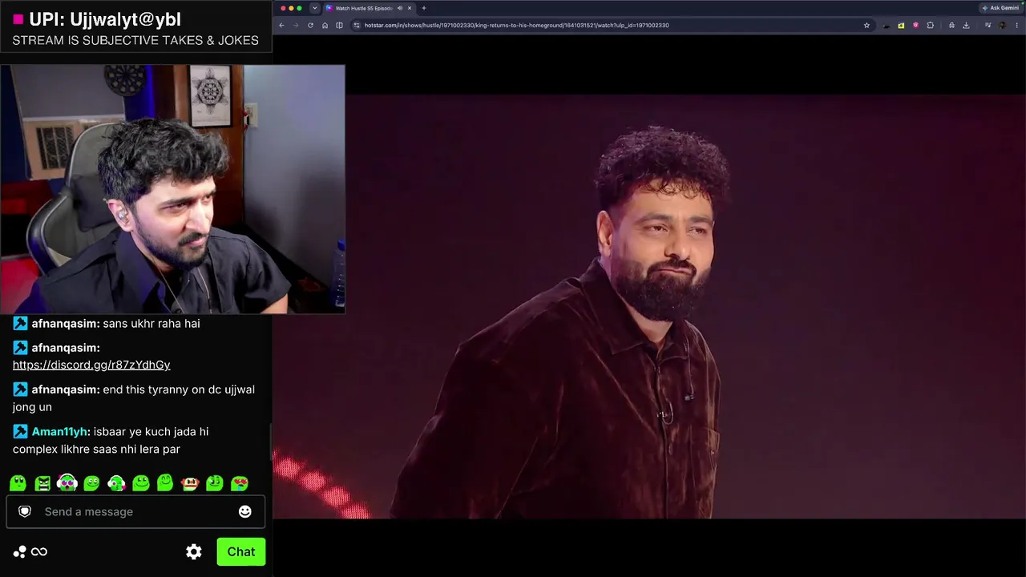Click the green Chat send button
Screen dimensions: 1026x577
pos(240,551)
